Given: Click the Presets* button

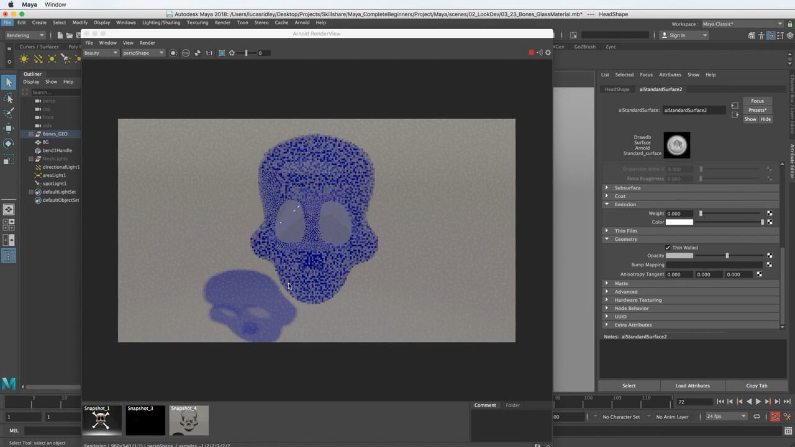Looking at the screenshot, I should coord(757,110).
